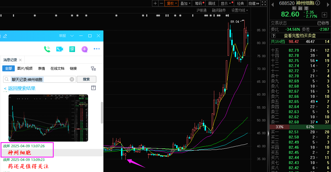The width and height of the screenshot is (331, 172).
Task: Toggle the 画线 drawing tools
Action: (x=212, y=3)
